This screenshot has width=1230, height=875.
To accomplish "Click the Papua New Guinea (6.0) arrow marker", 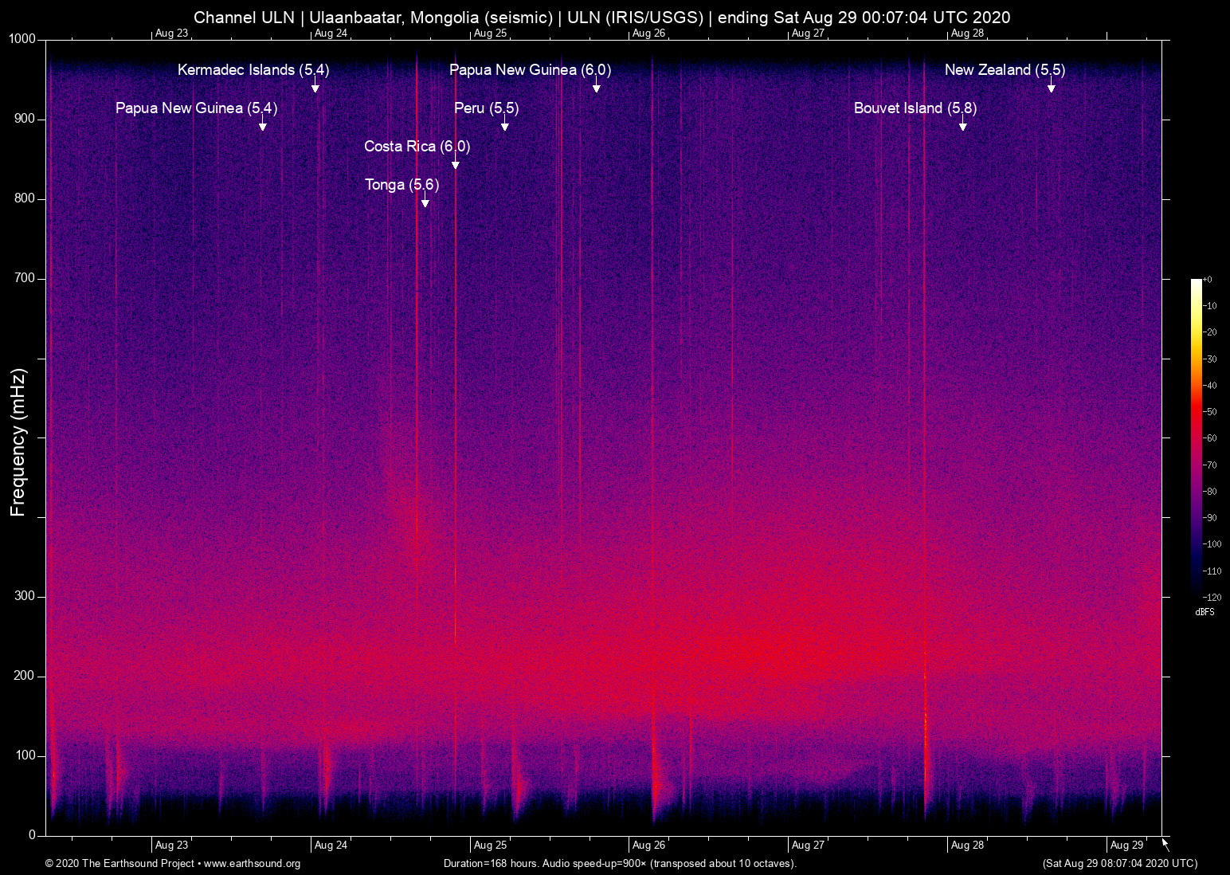I will 597,88.
